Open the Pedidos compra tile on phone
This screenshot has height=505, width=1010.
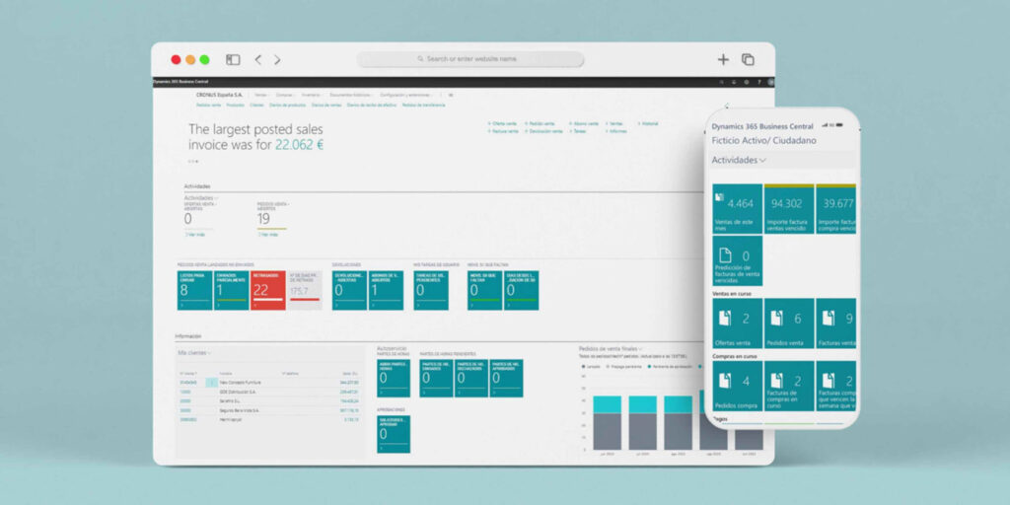(x=737, y=387)
